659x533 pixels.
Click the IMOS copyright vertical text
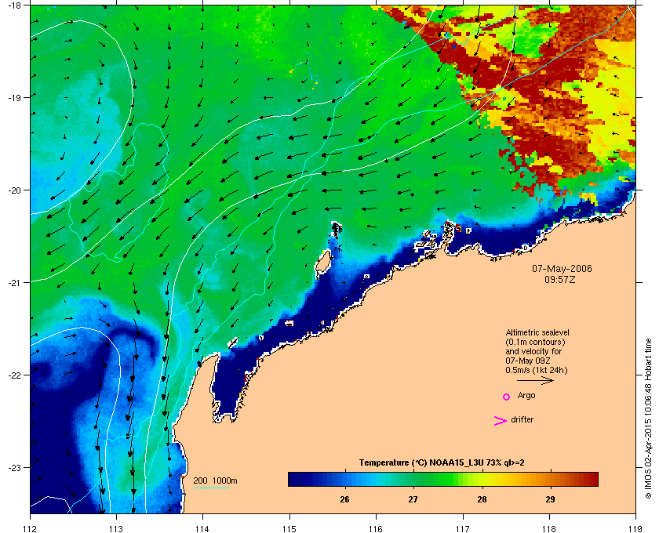pyautogui.click(x=648, y=419)
